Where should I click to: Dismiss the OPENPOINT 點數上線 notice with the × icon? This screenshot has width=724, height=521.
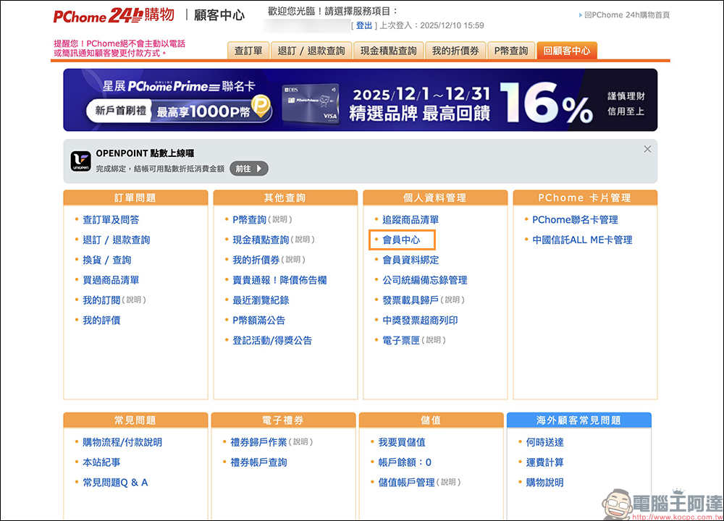tap(647, 148)
